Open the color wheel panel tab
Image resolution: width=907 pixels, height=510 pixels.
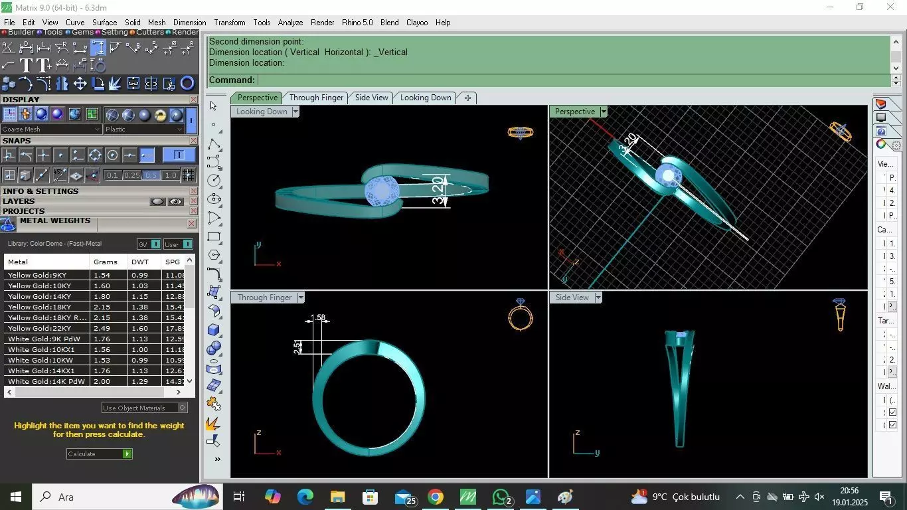881,144
